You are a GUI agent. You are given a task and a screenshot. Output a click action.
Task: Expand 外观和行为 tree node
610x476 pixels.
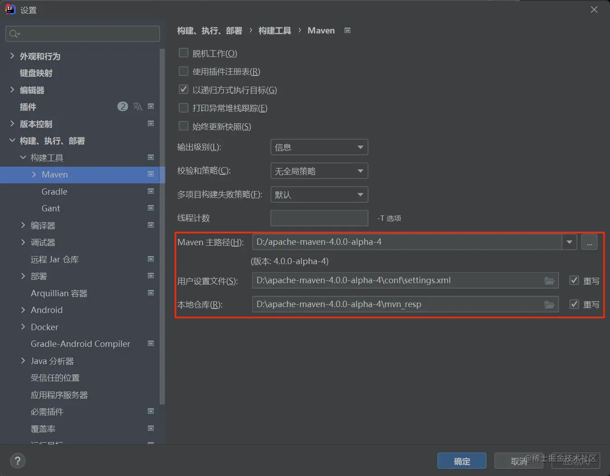[x=12, y=56]
